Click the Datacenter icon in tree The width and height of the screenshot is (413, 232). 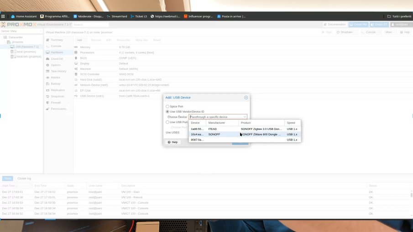click(x=5, y=37)
